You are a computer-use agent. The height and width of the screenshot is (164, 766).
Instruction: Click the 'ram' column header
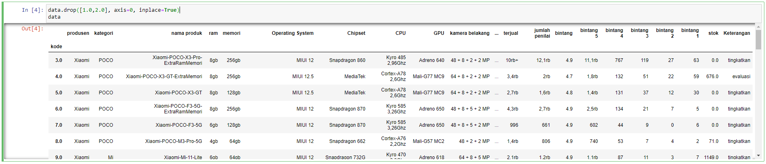(x=213, y=33)
